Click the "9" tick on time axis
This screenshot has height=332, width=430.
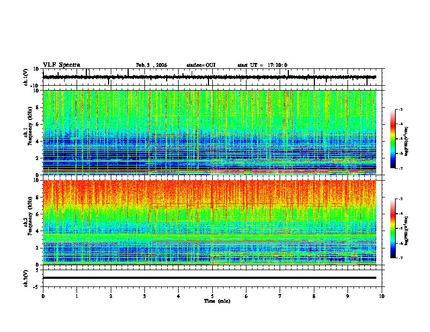(x=347, y=296)
